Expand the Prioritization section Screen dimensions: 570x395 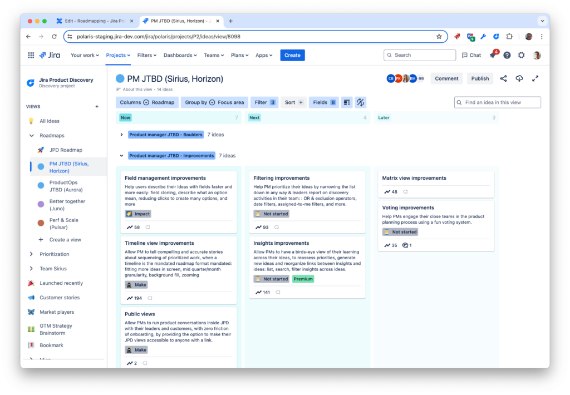pyautogui.click(x=31, y=254)
